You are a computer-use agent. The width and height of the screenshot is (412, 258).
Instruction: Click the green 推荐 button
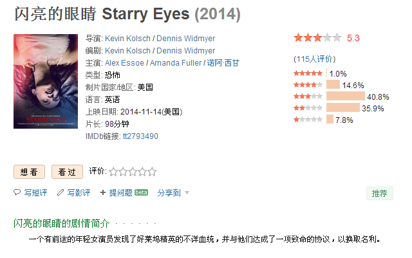coord(380,194)
